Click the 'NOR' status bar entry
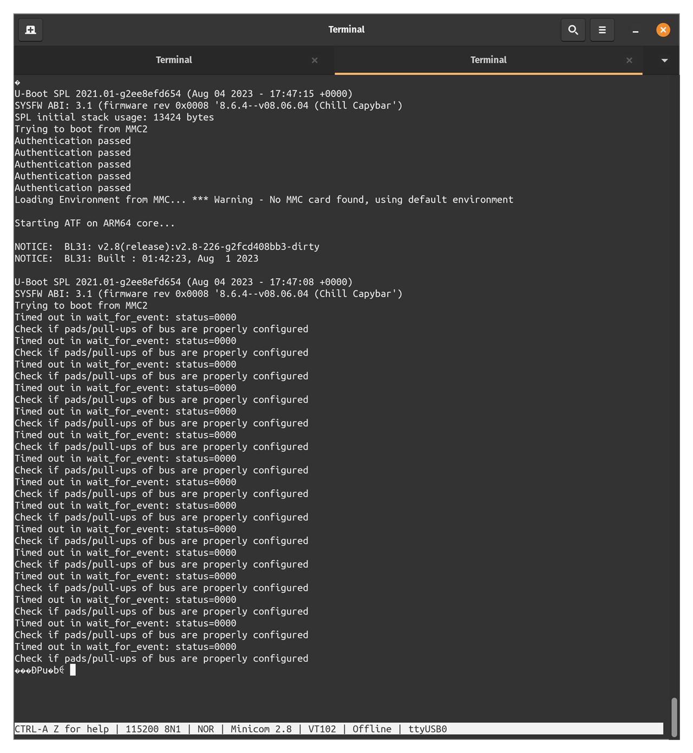Image resolution: width=693 pixels, height=753 pixels. (x=206, y=729)
